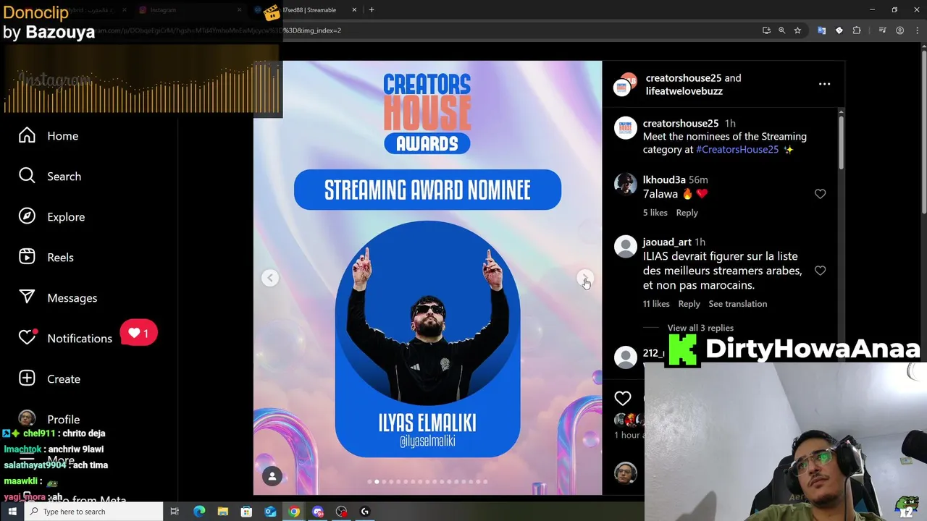The height and width of the screenshot is (521, 927).
Task: Open Notifications in the sidebar
Action: coord(65,339)
